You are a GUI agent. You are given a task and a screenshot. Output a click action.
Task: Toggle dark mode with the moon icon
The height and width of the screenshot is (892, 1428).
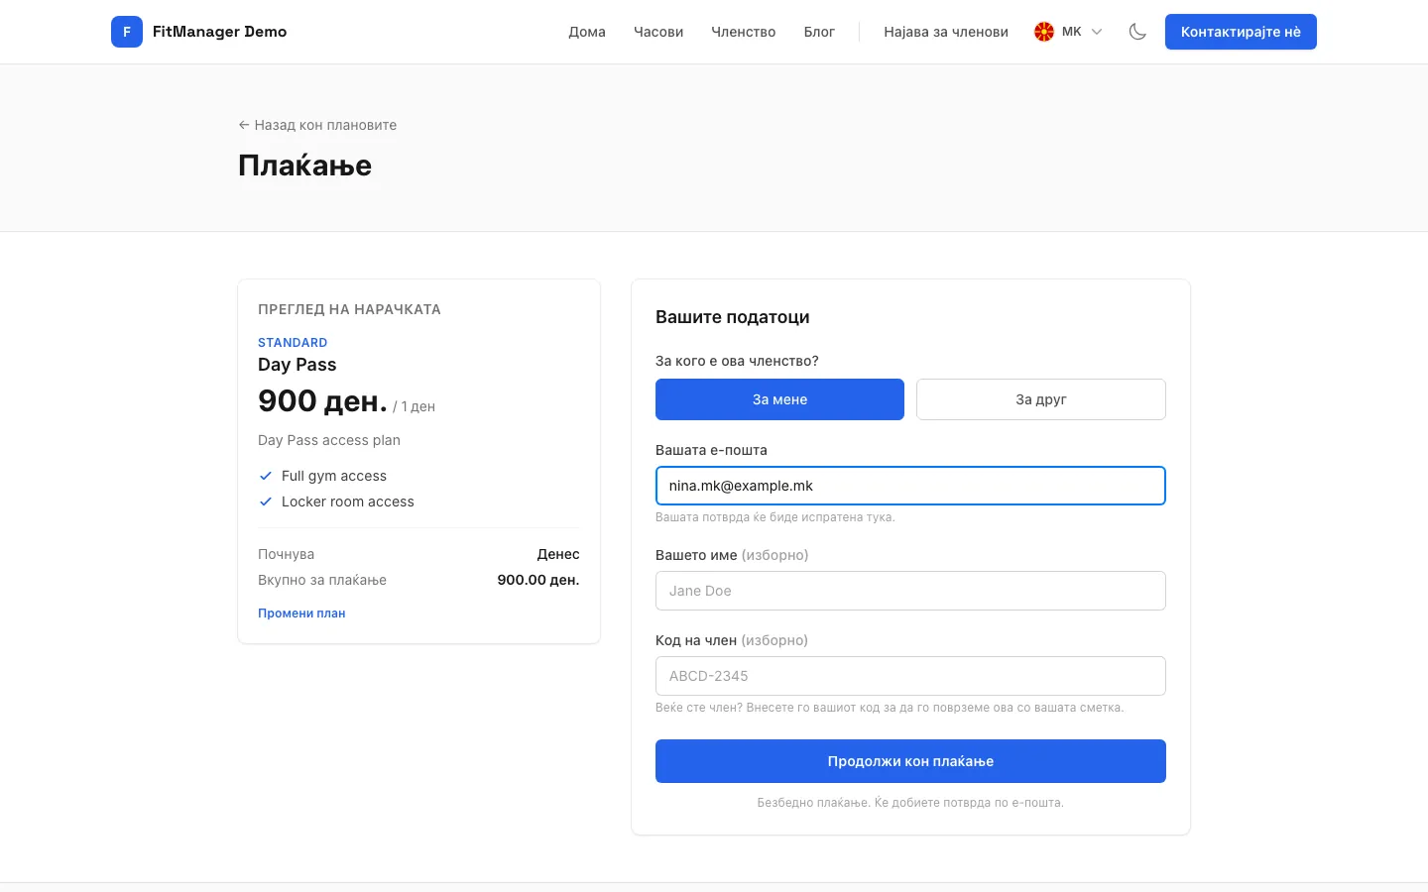(1137, 32)
